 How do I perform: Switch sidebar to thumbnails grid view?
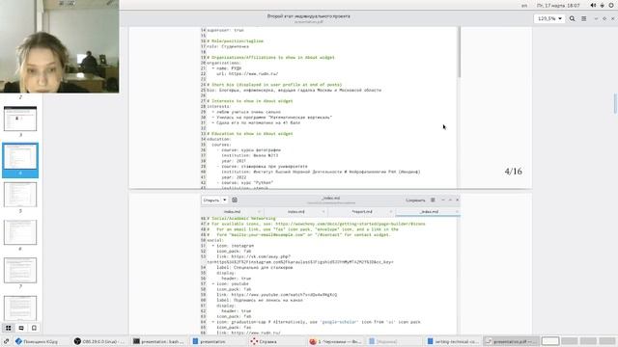coord(9,328)
